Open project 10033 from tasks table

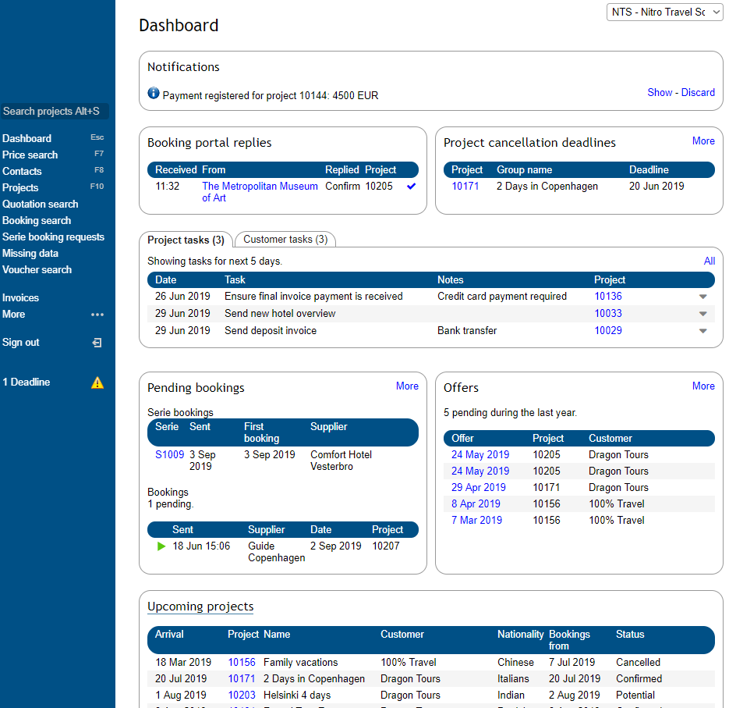coord(608,313)
